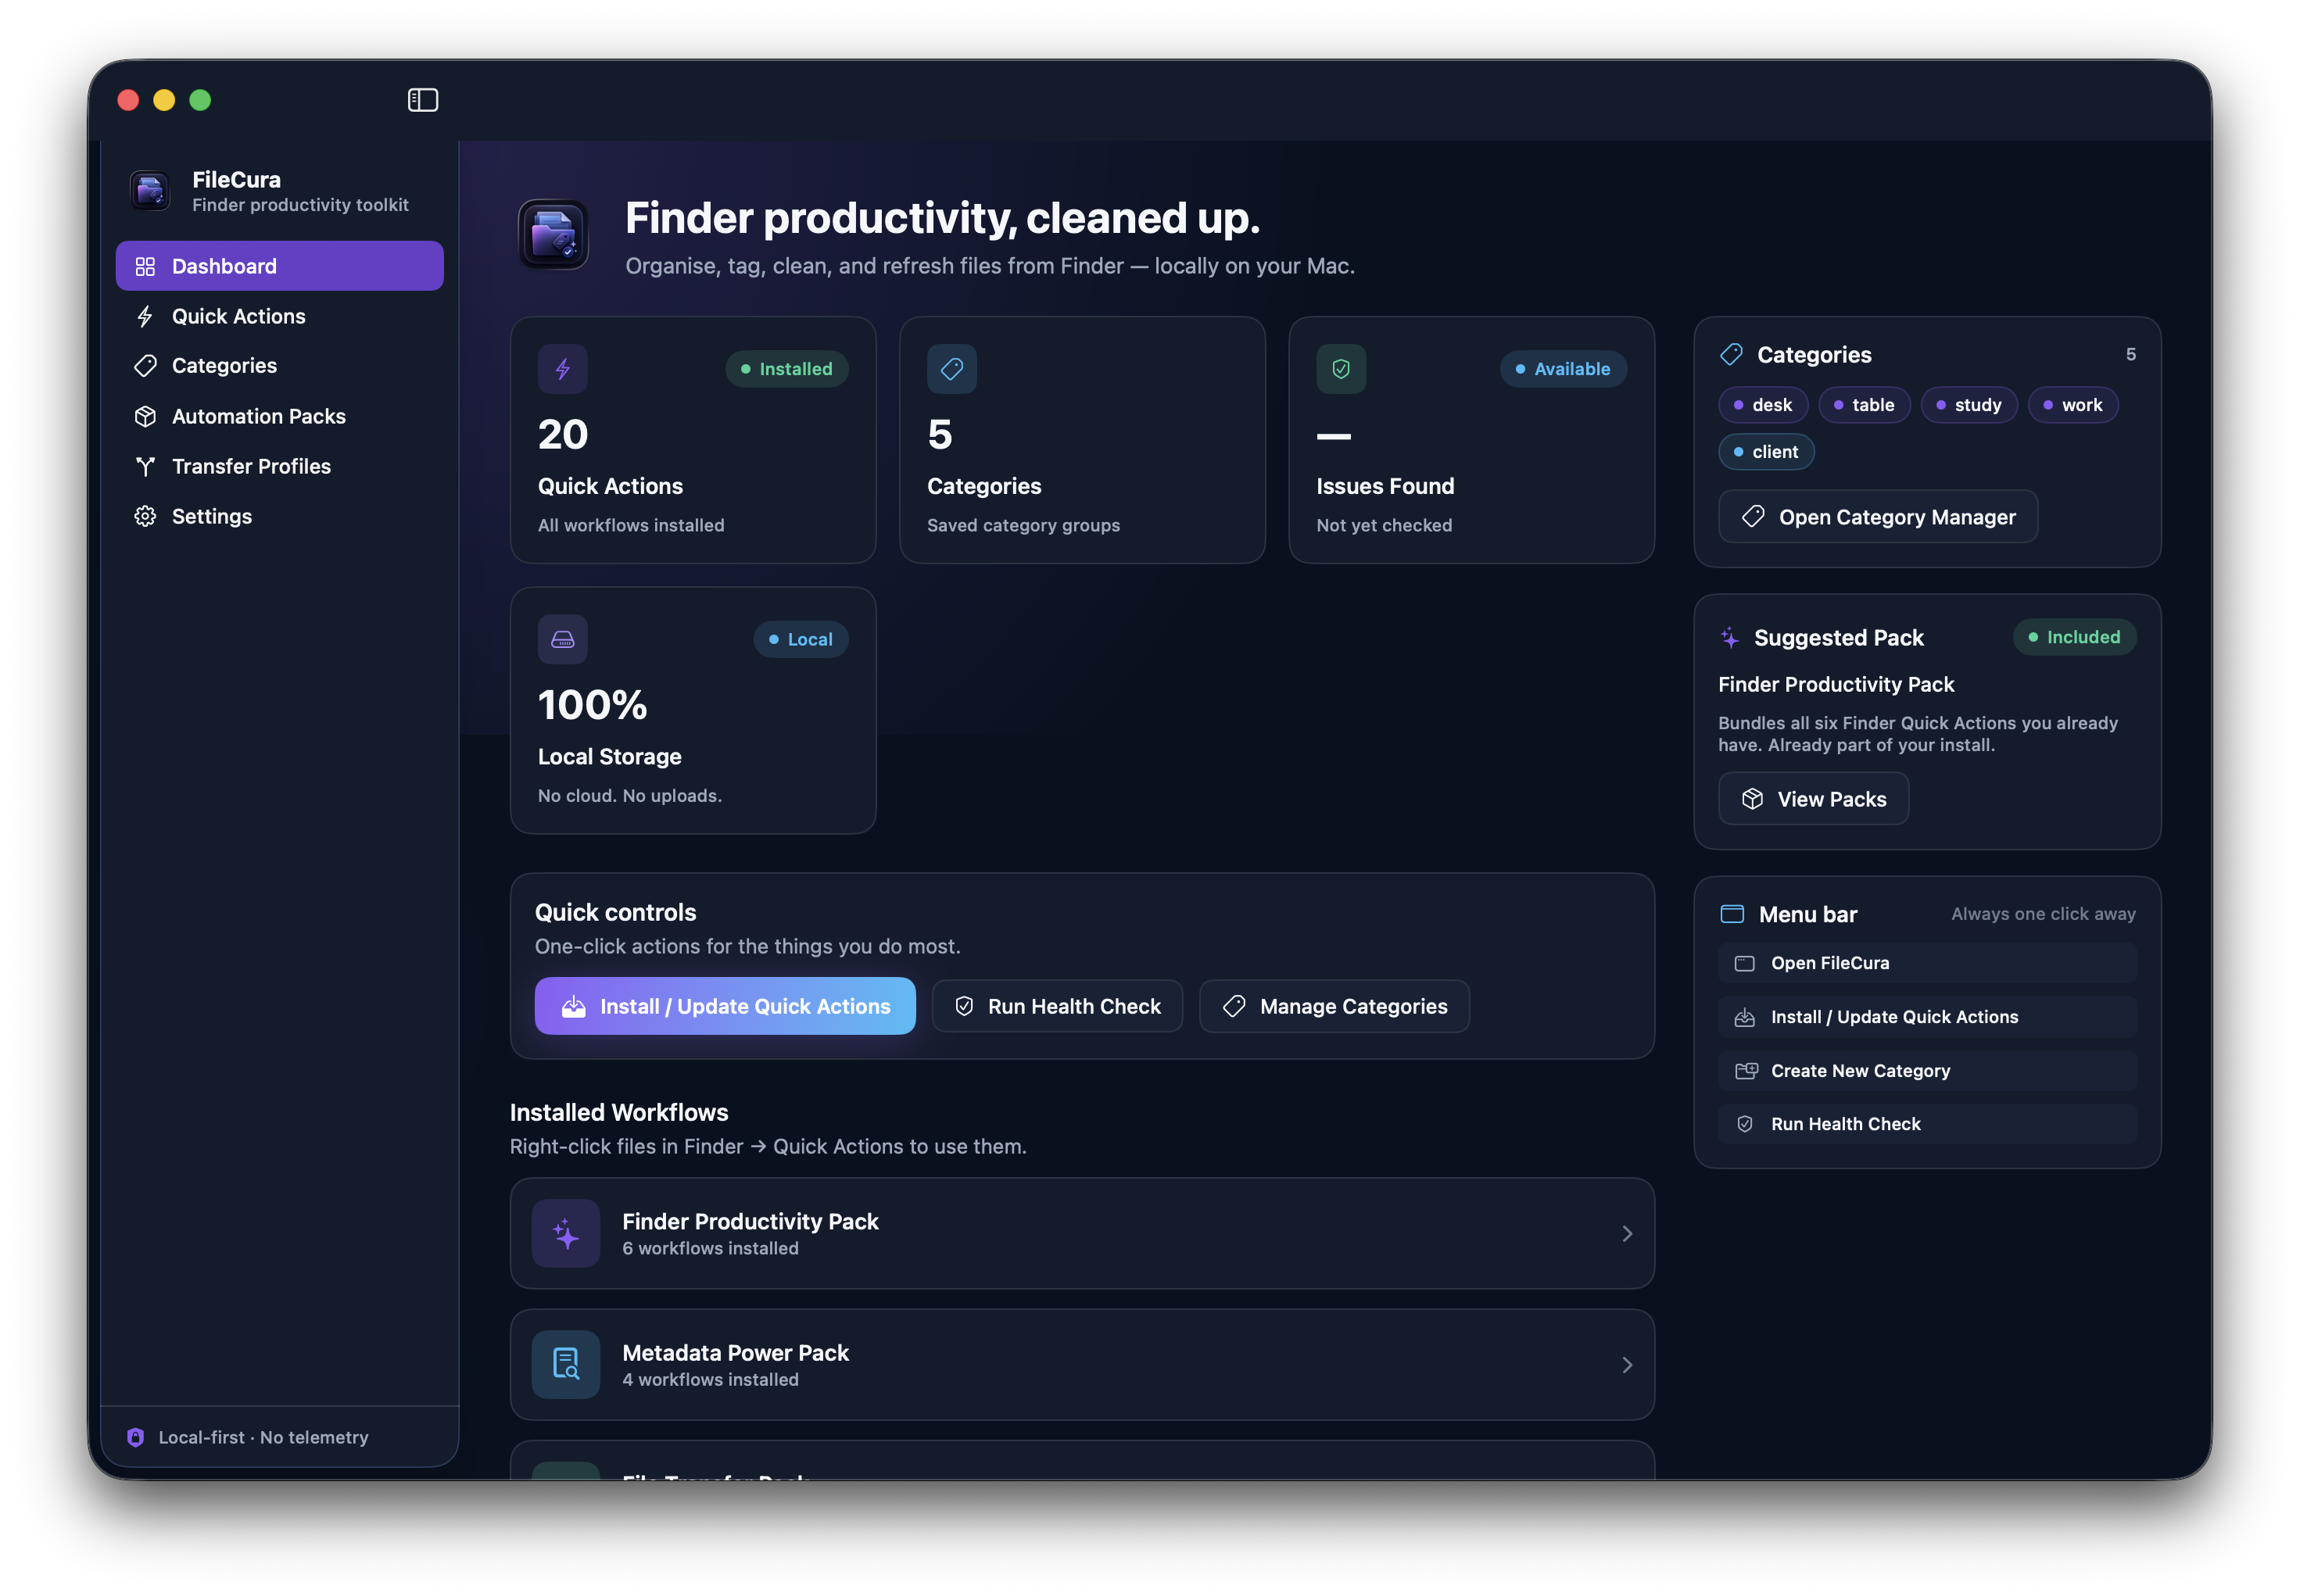Toggle the sidebar visibility icon
The height and width of the screenshot is (1596, 2300).
point(423,100)
